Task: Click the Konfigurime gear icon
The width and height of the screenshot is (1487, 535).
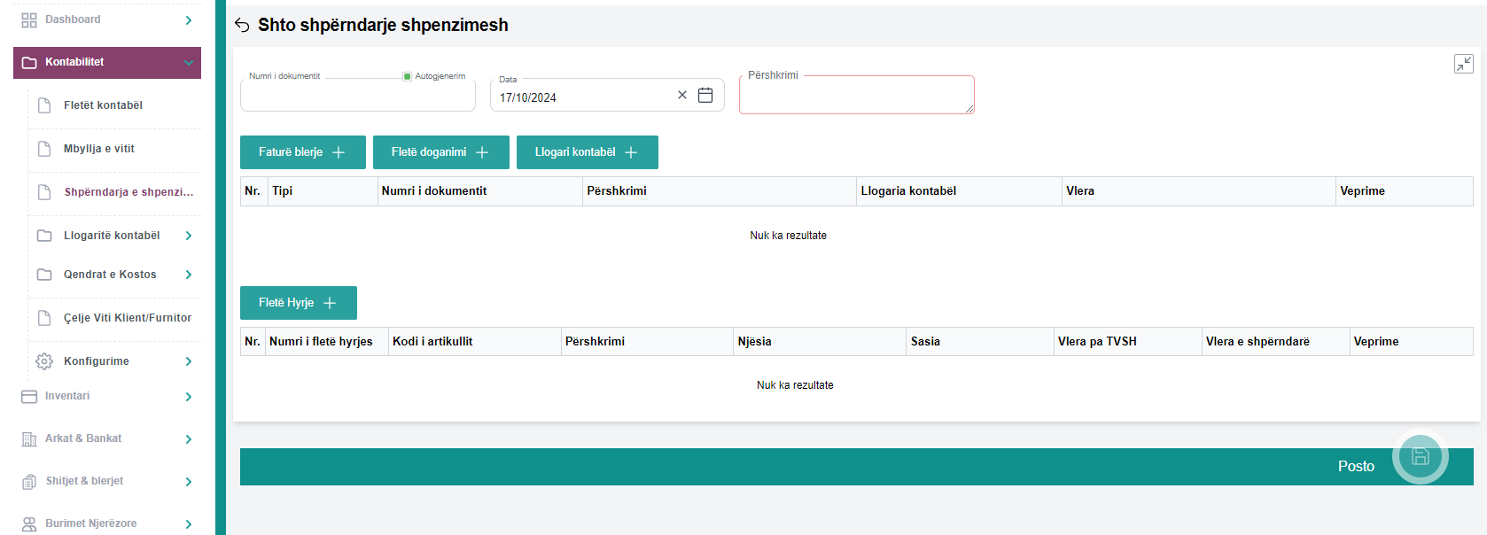Action: (x=44, y=361)
